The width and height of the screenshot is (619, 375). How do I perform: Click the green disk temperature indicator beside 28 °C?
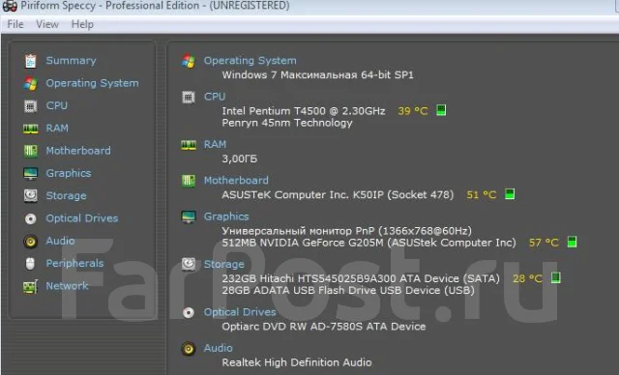pyautogui.click(x=556, y=277)
